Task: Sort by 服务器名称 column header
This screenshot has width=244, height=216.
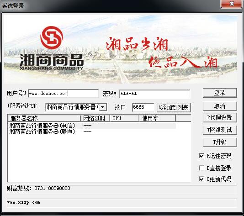Action: (x=44, y=118)
